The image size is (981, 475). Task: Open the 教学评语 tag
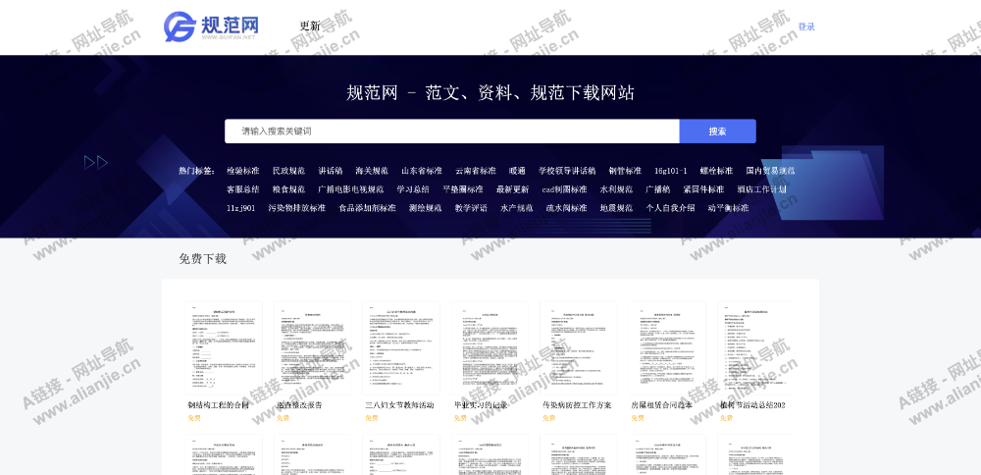tap(471, 208)
